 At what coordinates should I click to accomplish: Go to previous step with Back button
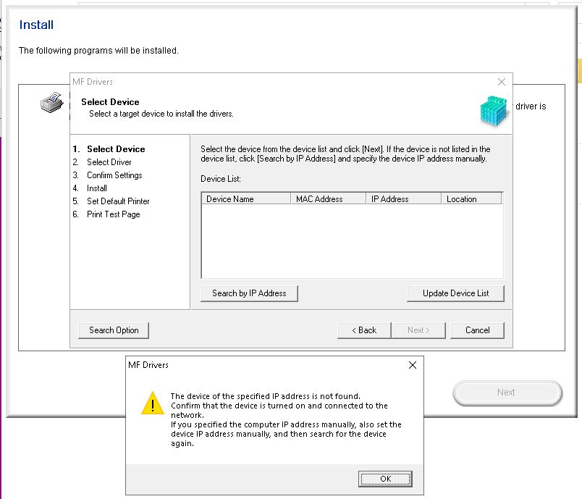[x=364, y=330]
